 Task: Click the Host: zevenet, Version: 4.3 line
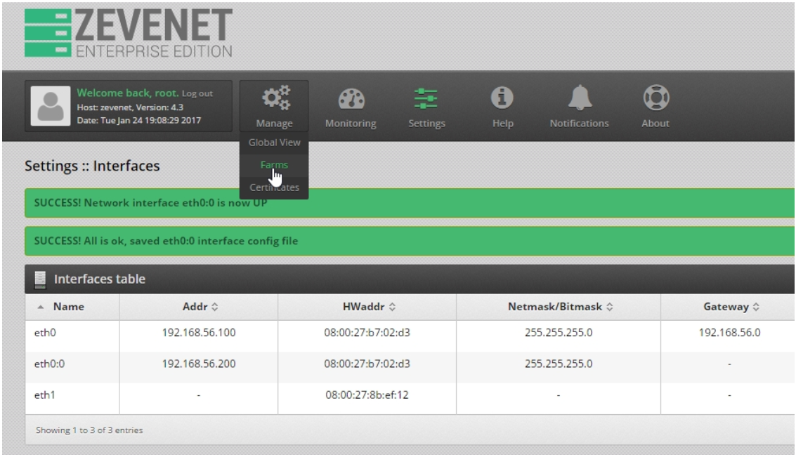pyautogui.click(x=130, y=107)
